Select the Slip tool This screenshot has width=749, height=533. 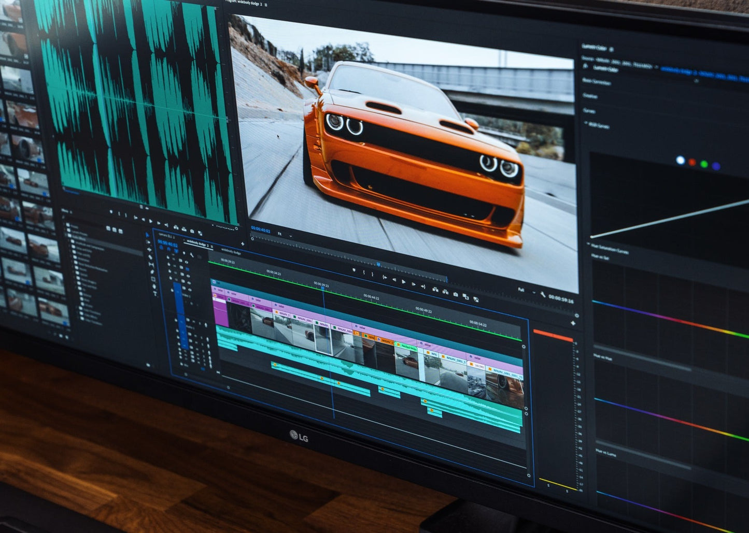[151, 265]
